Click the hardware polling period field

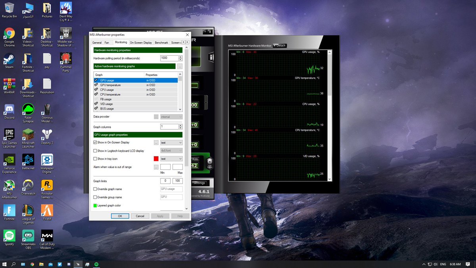tap(169, 58)
